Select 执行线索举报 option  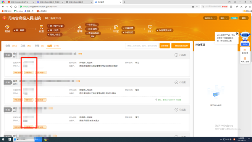[165, 30]
